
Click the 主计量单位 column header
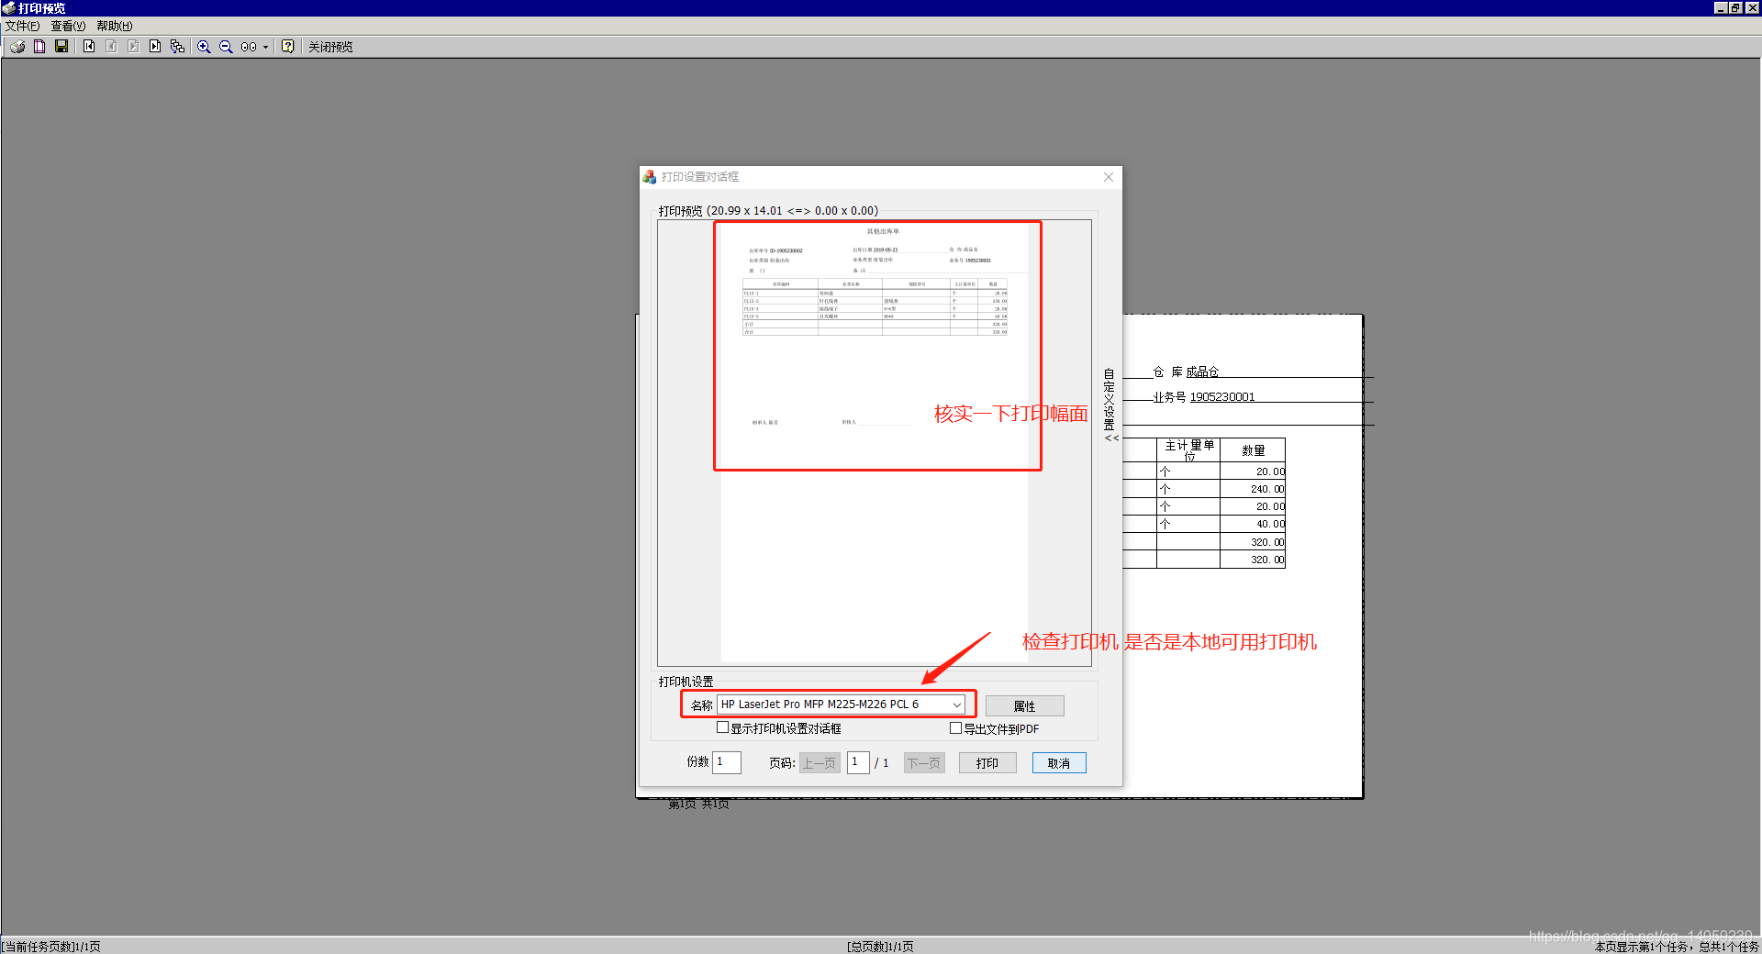1189,450
